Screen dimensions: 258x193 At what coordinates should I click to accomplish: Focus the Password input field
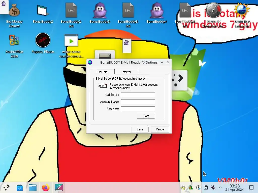coord(138,109)
